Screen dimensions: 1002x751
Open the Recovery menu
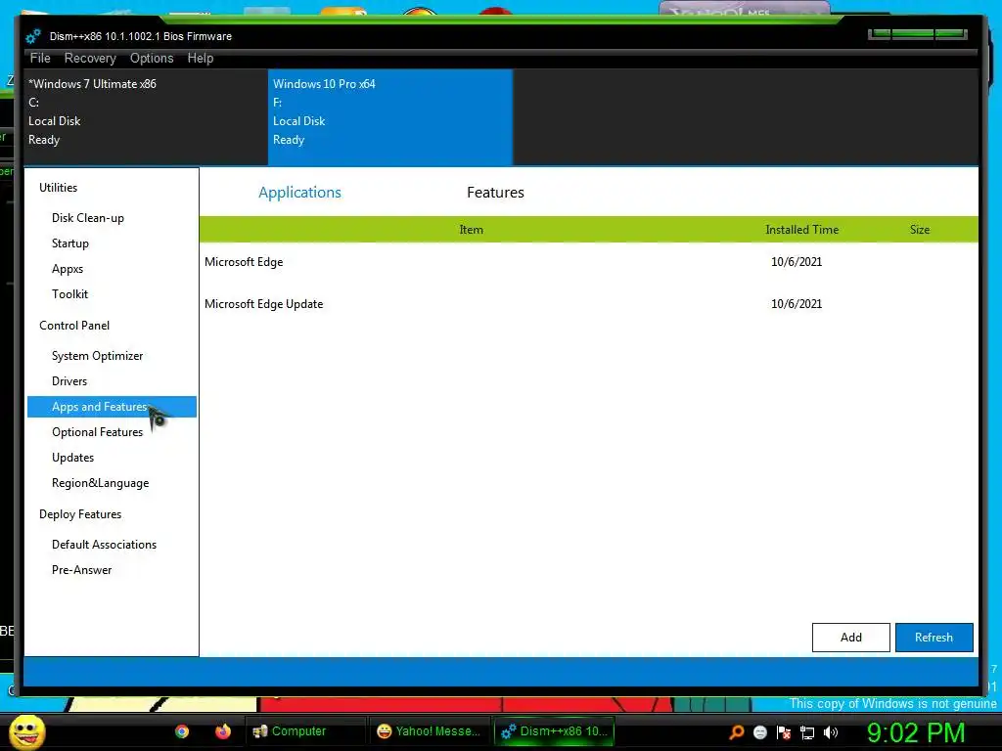point(90,58)
